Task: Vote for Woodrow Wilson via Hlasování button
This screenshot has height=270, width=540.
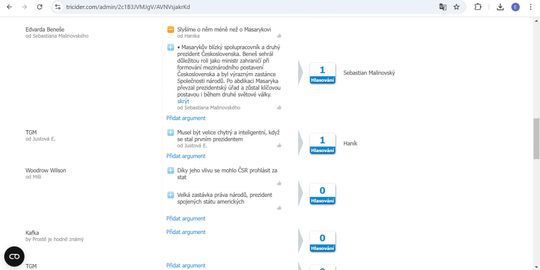Action: [322, 194]
